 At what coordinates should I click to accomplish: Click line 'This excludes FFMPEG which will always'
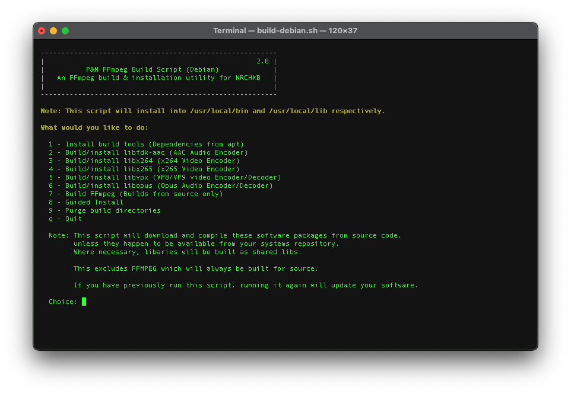pyautogui.click(x=196, y=268)
